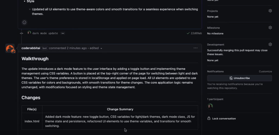The height and width of the screenshot is (135, 279).
Task: Click index.html file cell in Changes table
Action: [x=32, y=121]
